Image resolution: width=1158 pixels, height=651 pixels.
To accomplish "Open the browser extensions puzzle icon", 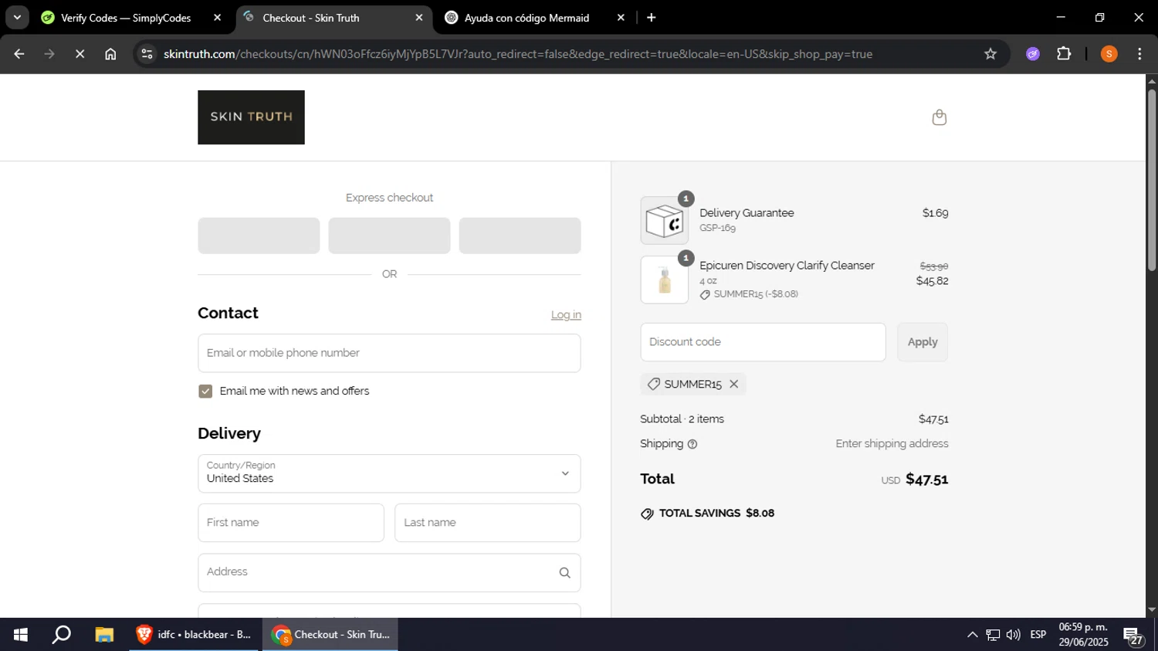I will pyautogui.click(x=1064, y=54).
